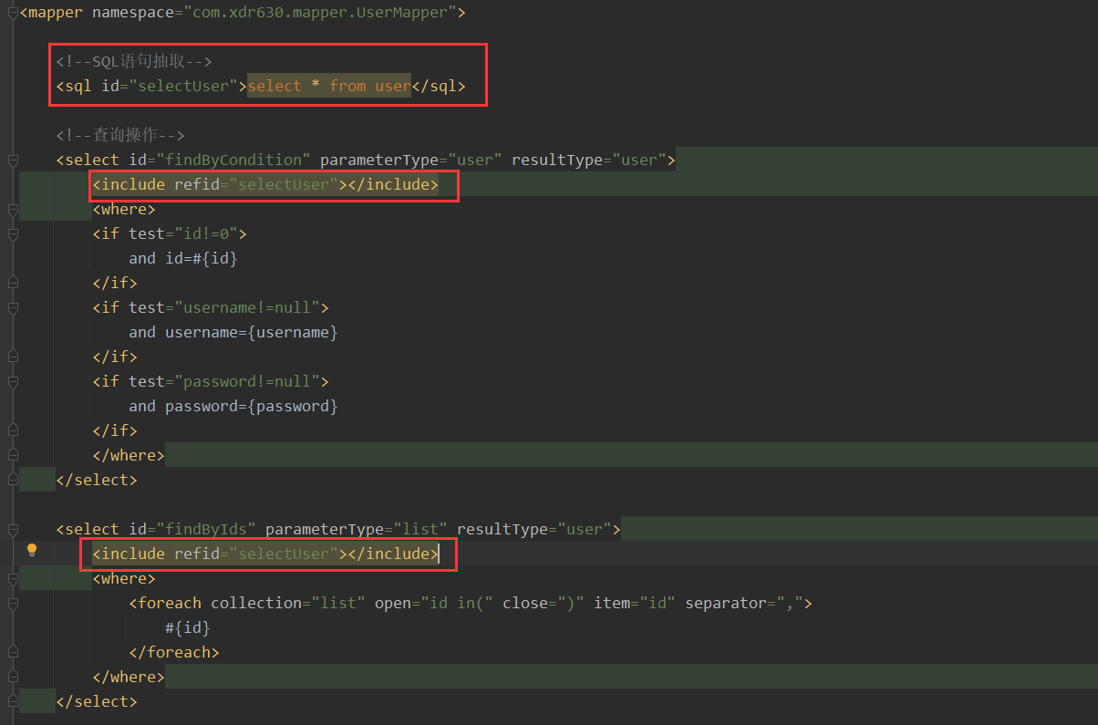This screenshot has width=1098, height=725.
Task: Click the "and password={password}" line
Action: [x=233, y=406]
